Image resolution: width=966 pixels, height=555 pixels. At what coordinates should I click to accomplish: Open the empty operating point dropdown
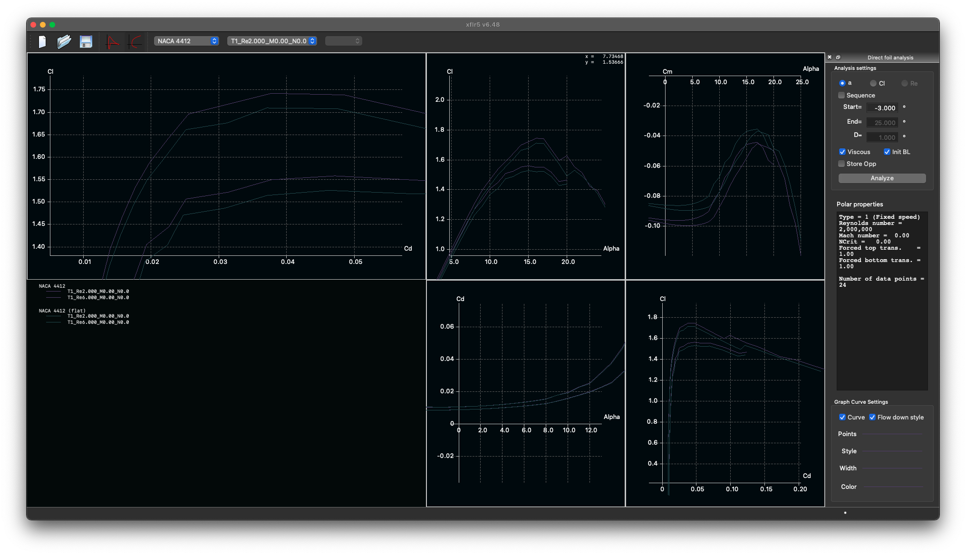[x=344, y=41]
